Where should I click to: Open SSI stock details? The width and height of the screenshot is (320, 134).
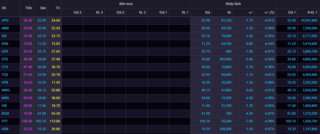[x=4, y=36]
